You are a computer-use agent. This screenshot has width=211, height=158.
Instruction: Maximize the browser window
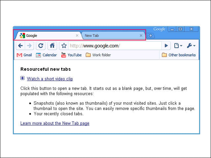(180, 29)
